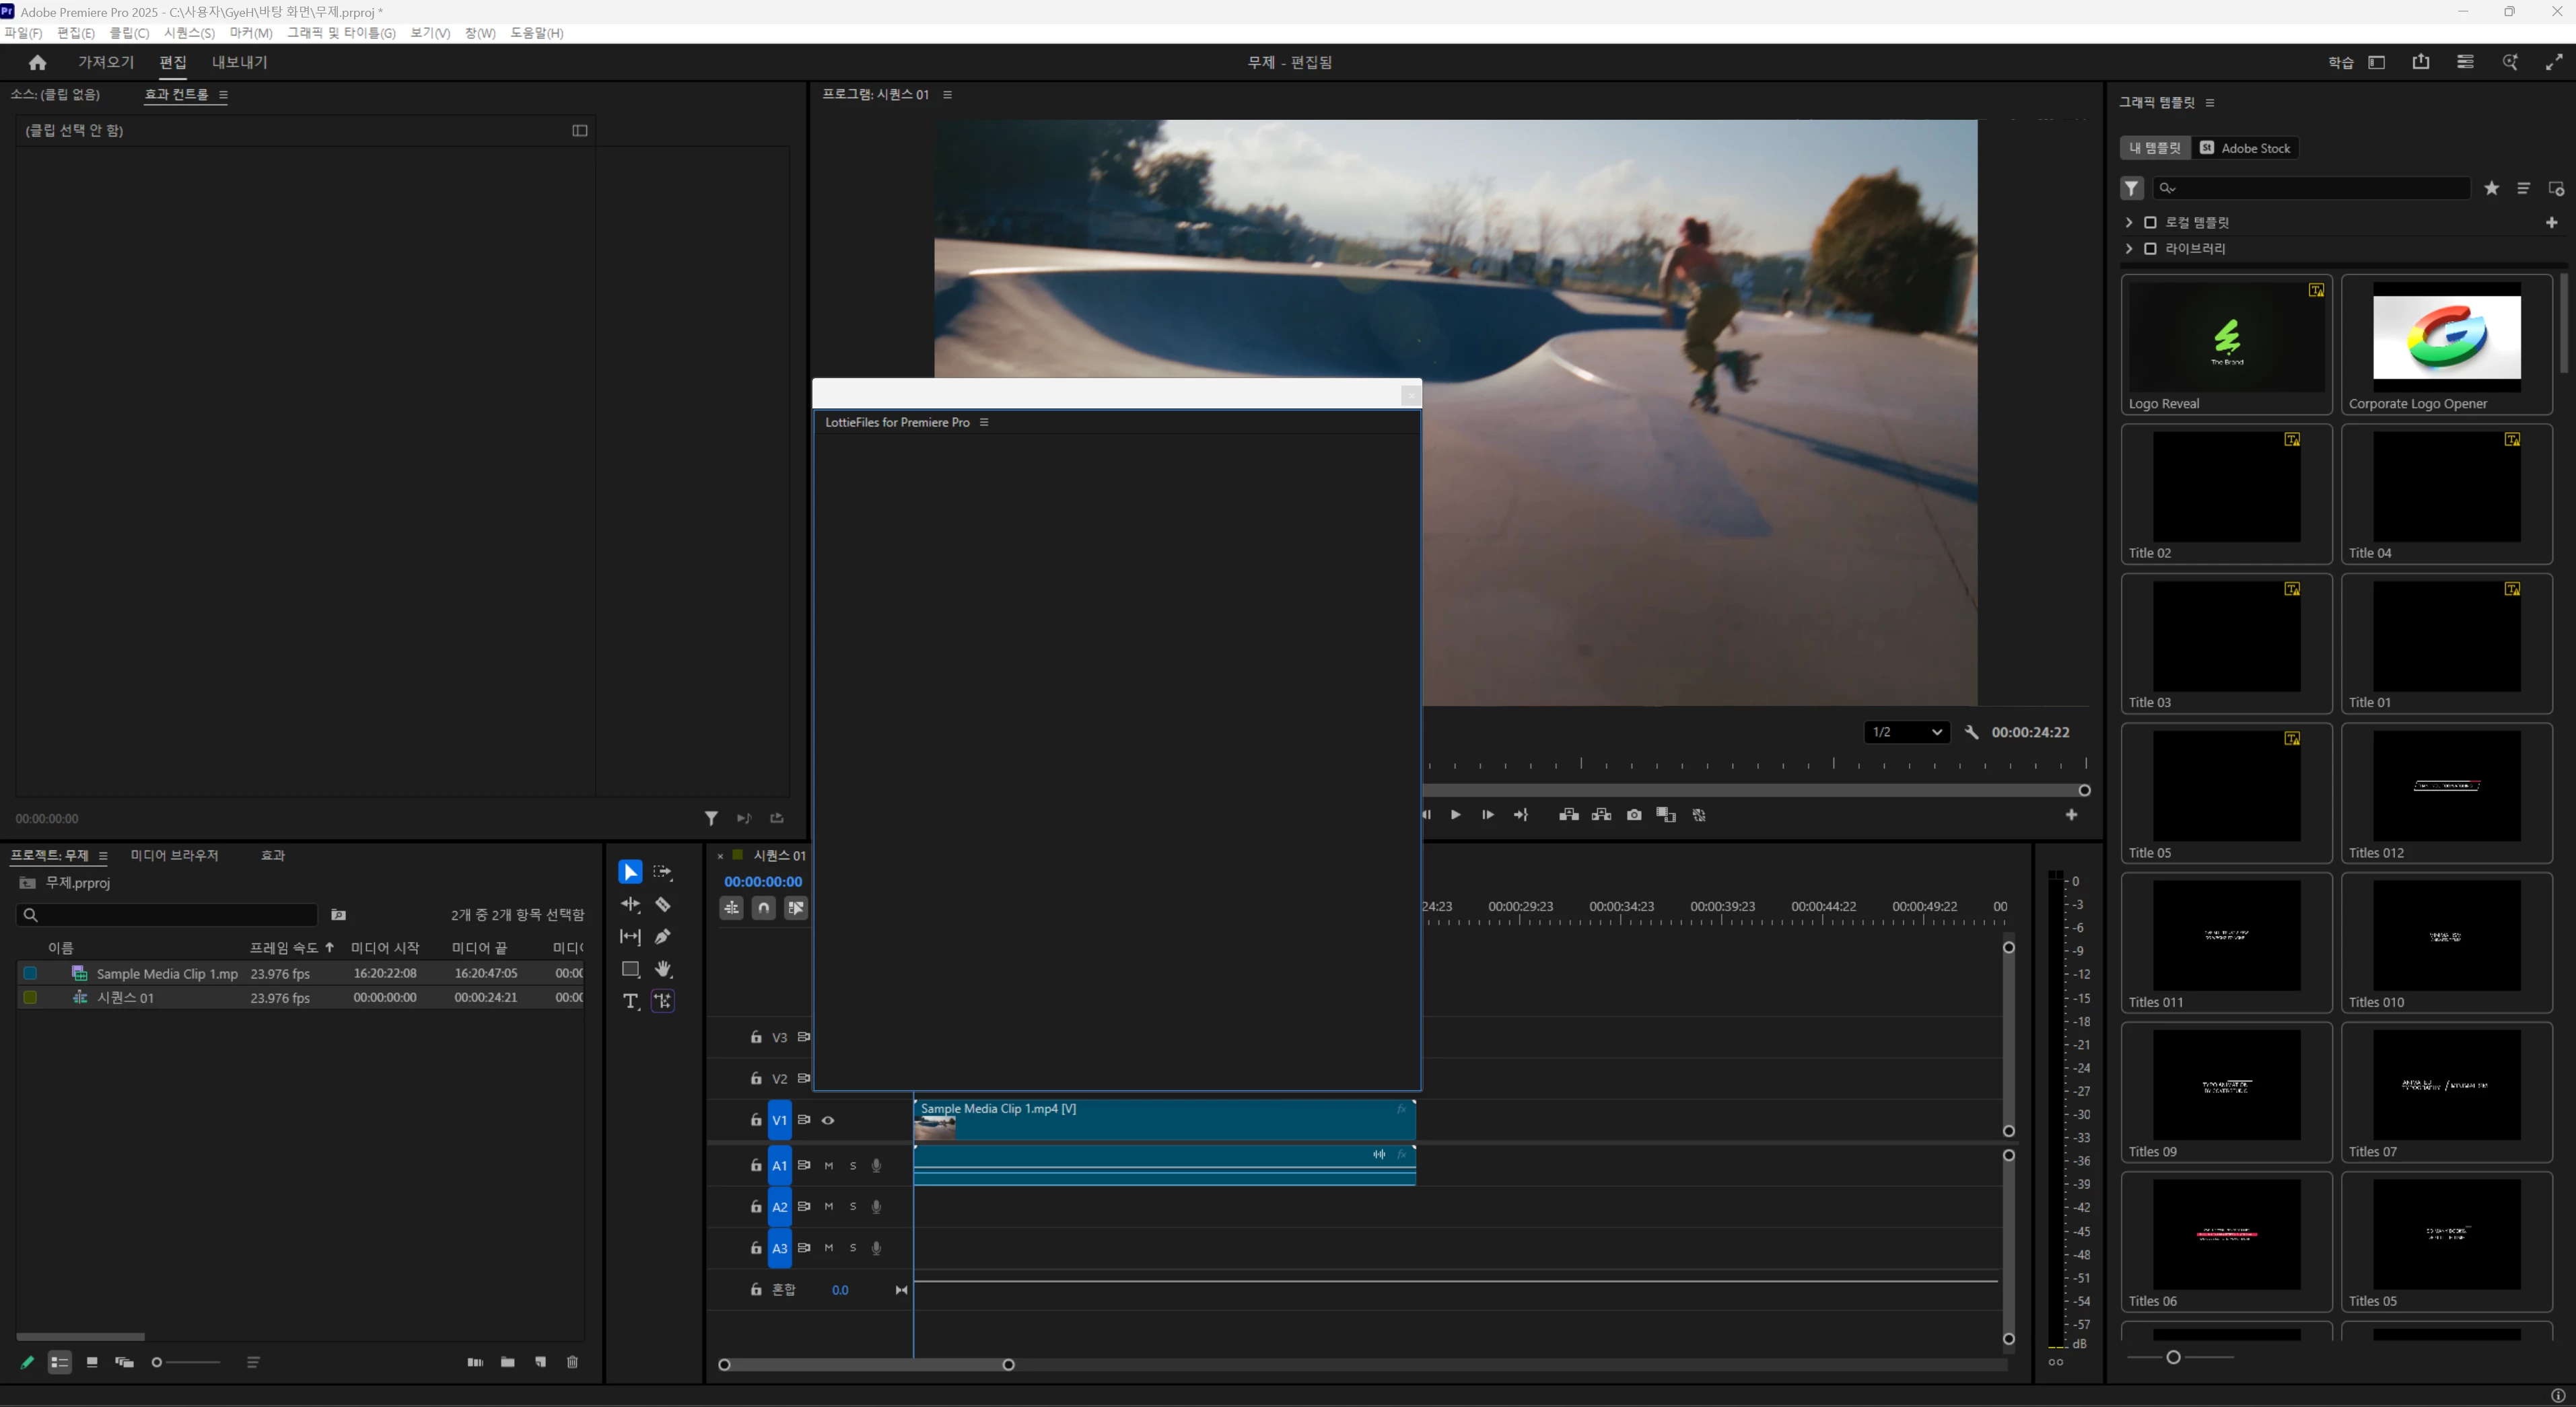The image size is (2576, 1407).
Task: Open the 1/2 playback resolution dropdown
Action: coord(1906,732)
